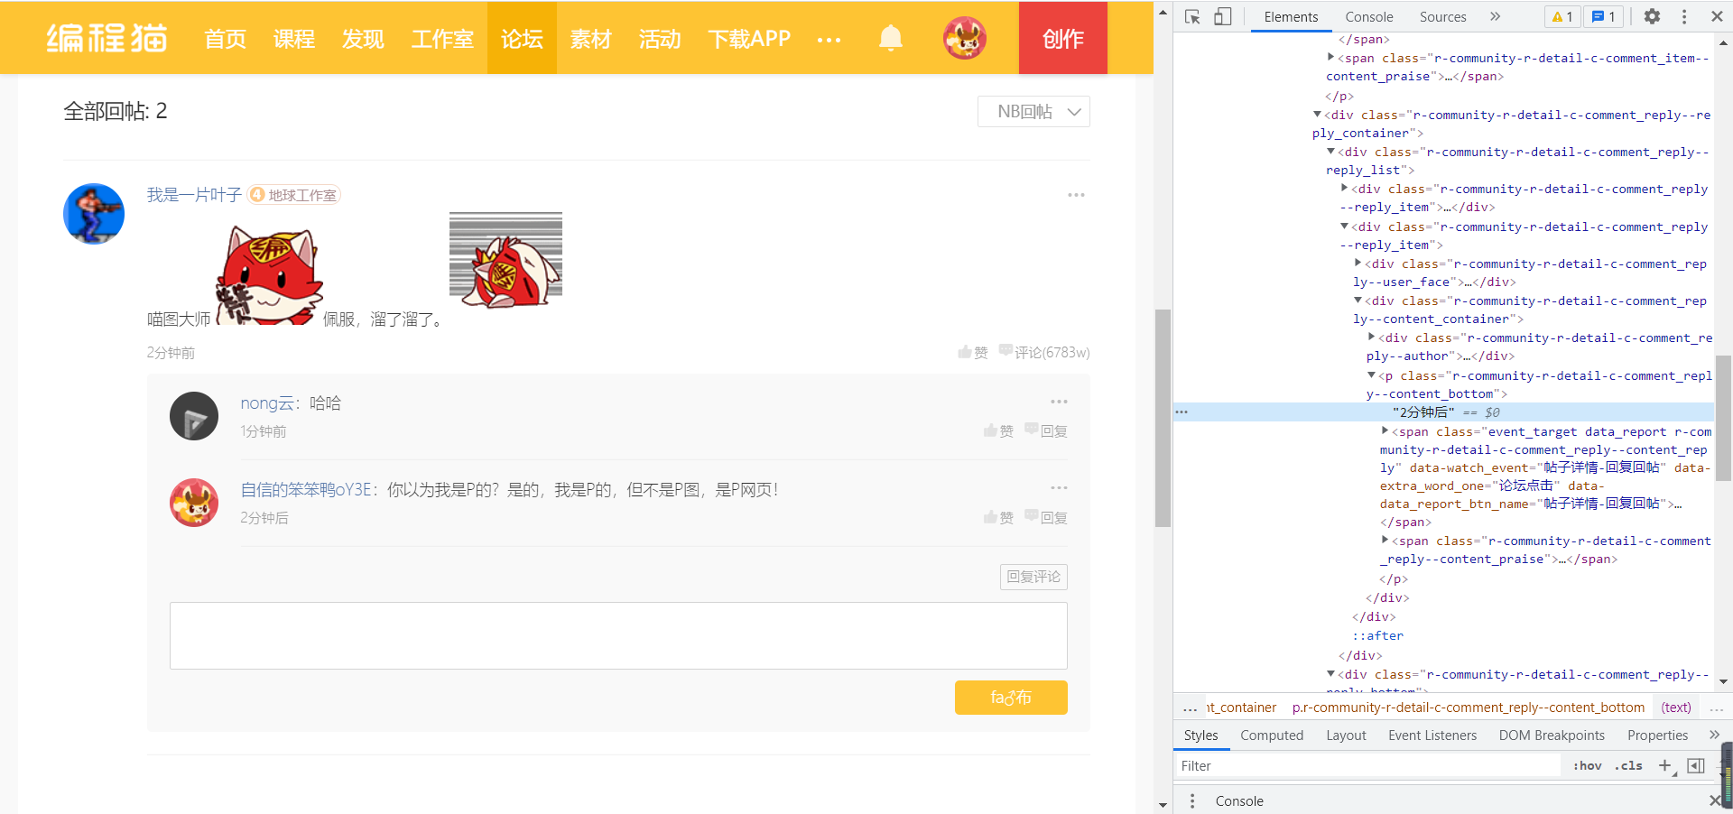This screenshot has width=1733, height=814.
Task: Collapse the comment_reply--reply_list div node
Action: 1331,152
